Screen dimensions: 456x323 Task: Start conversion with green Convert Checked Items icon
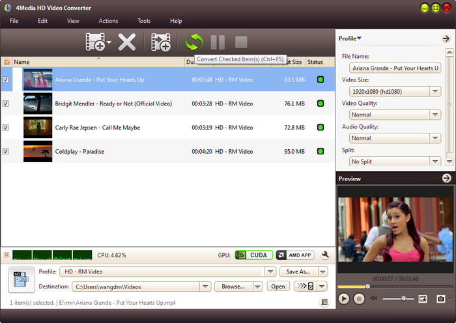click(x=194, y=42)
